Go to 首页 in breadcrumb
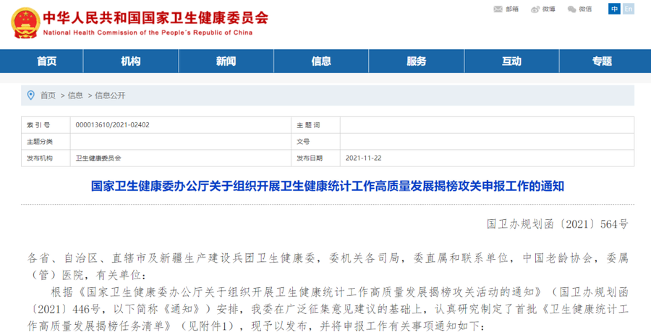This screenshot has width=651, height=335. [48, 96]
